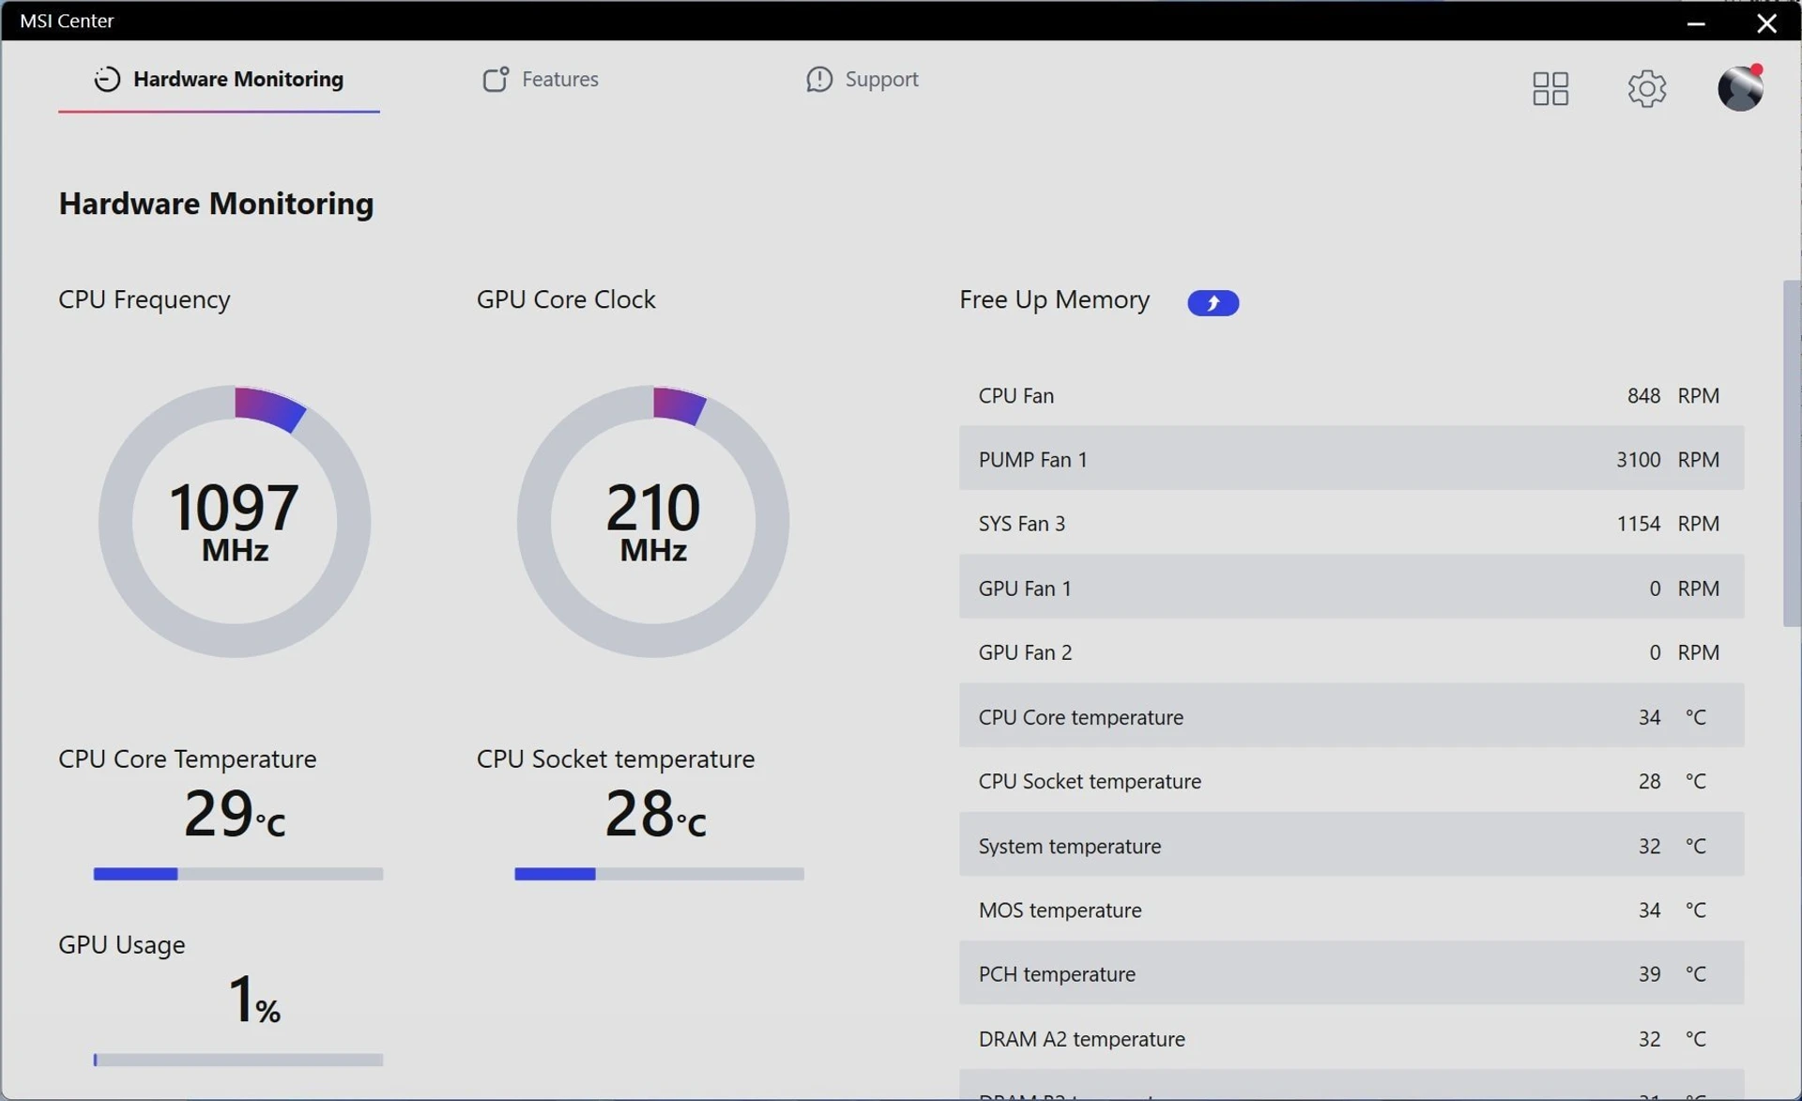Click the CPU Socket temperature bar
The image size is (1802, 1101).
(659, 874)
